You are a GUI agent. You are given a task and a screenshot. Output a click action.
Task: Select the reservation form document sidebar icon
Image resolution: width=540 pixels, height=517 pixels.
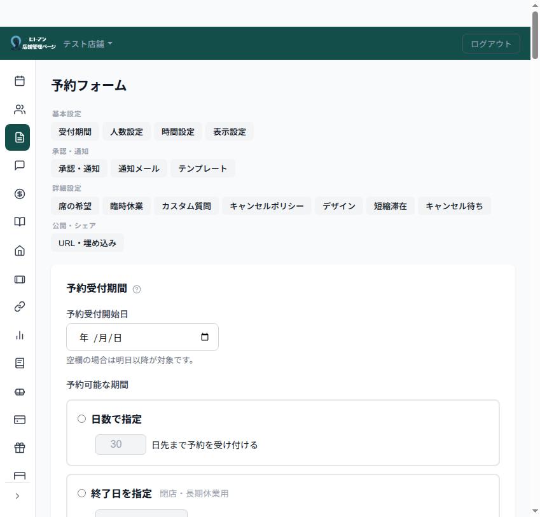18,137
